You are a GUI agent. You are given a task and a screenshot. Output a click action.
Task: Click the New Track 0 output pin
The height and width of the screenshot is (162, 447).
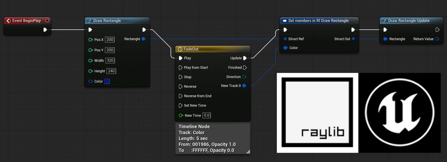(244, 86)
